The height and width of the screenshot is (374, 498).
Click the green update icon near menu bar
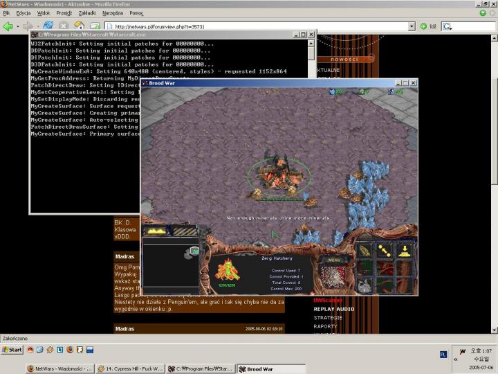(x=483, y=12)
